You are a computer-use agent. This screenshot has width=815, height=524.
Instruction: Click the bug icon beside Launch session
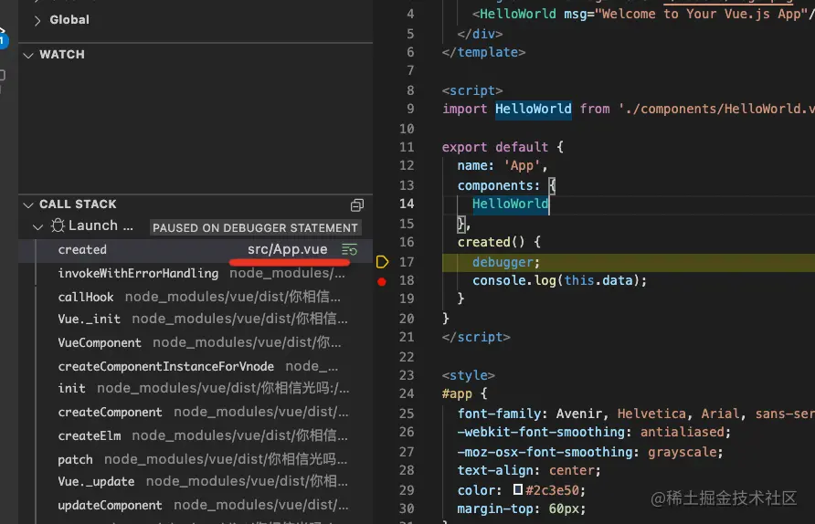point(58,226)
